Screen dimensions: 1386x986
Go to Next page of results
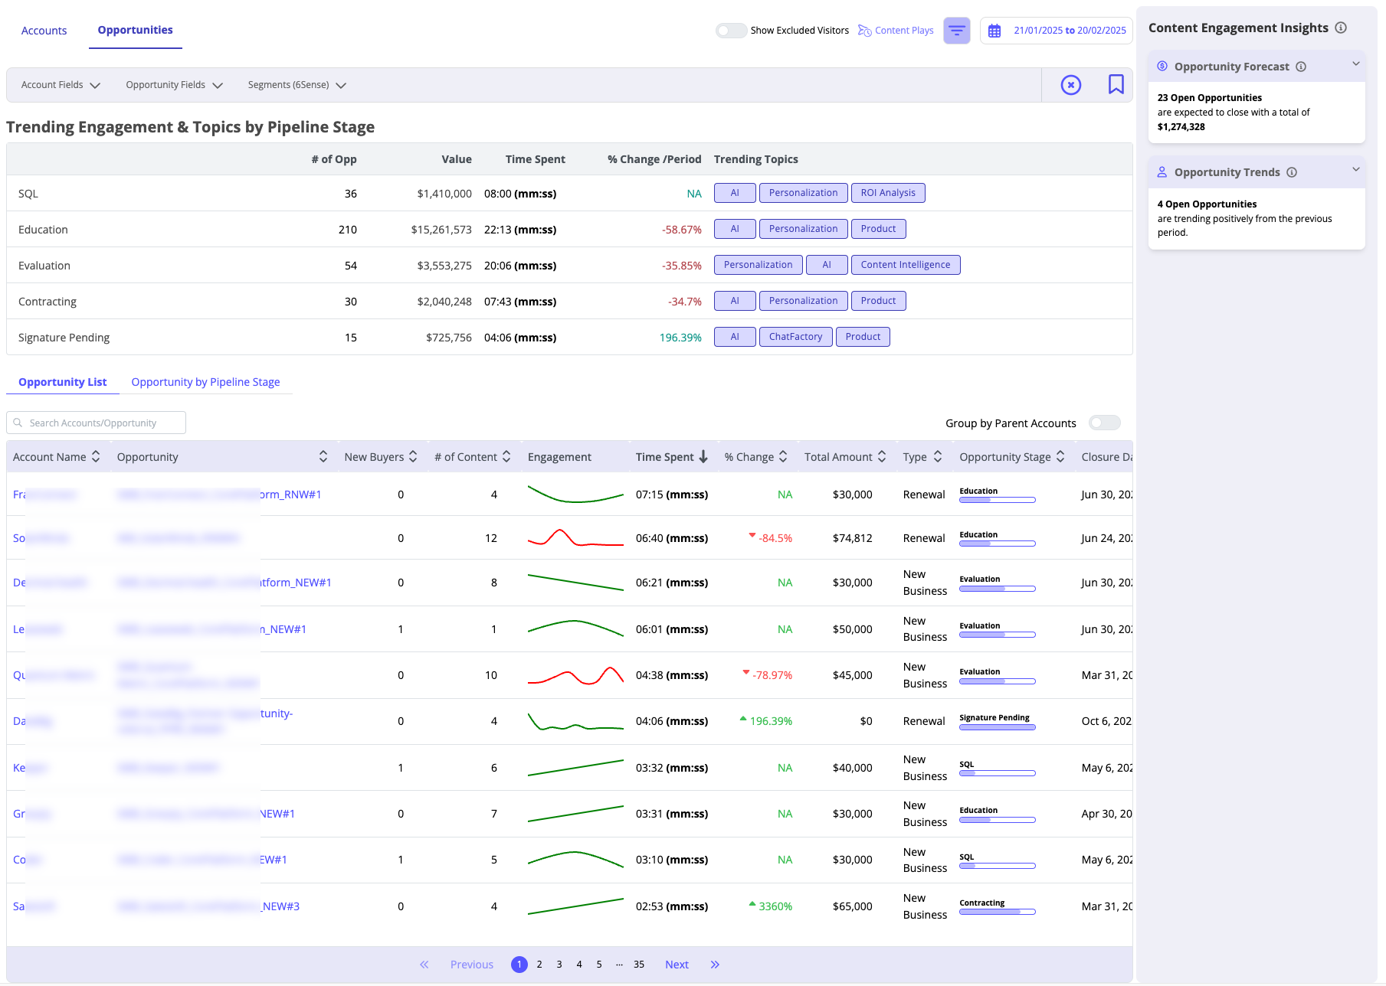(x=677, y=965)
